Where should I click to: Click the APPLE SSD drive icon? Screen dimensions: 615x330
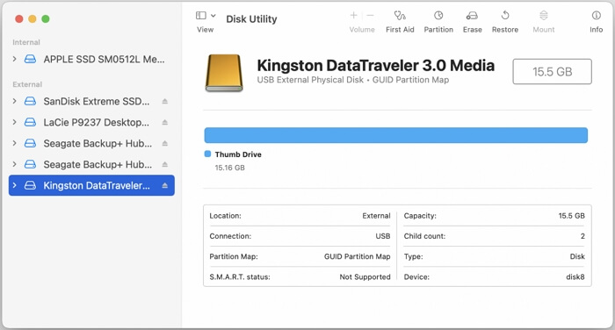(x=30, y=59)
